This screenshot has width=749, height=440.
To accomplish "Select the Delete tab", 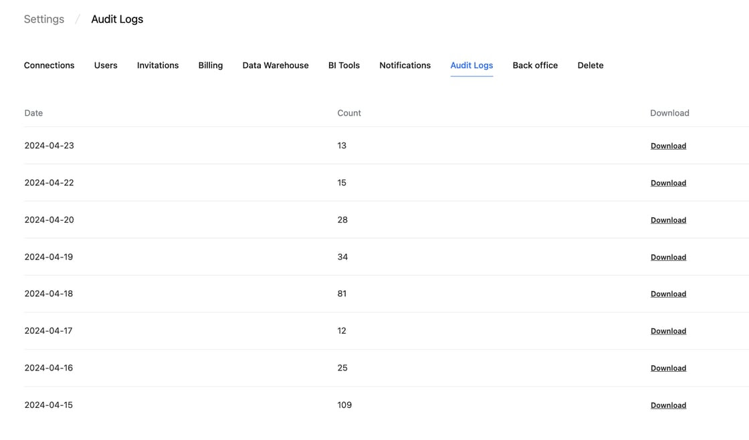I will point(591,66).
